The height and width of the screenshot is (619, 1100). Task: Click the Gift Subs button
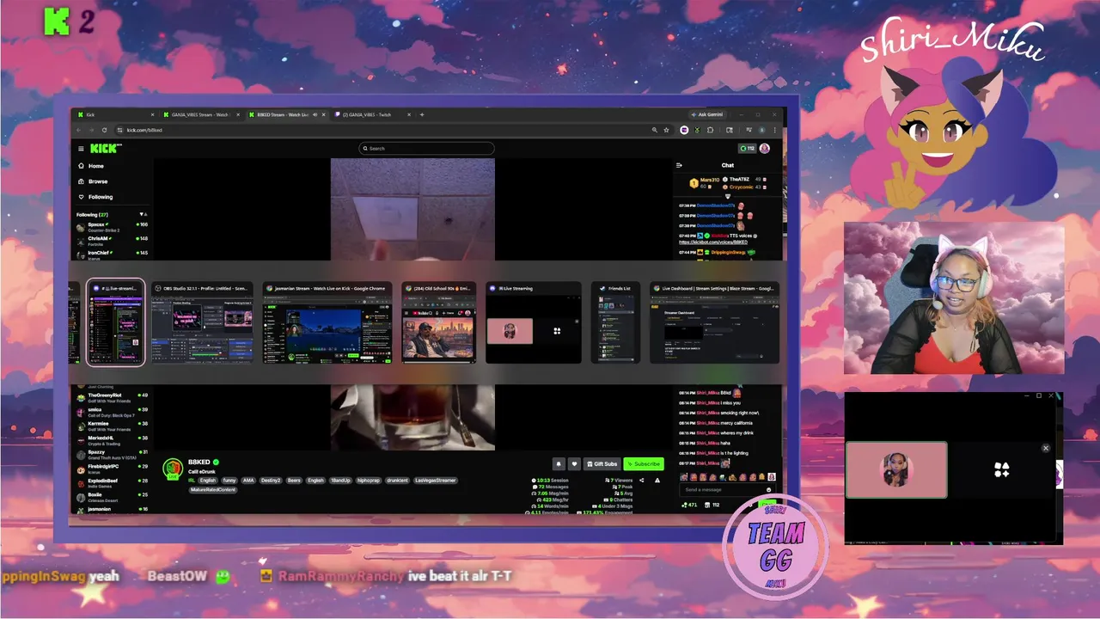pos(602,463)
